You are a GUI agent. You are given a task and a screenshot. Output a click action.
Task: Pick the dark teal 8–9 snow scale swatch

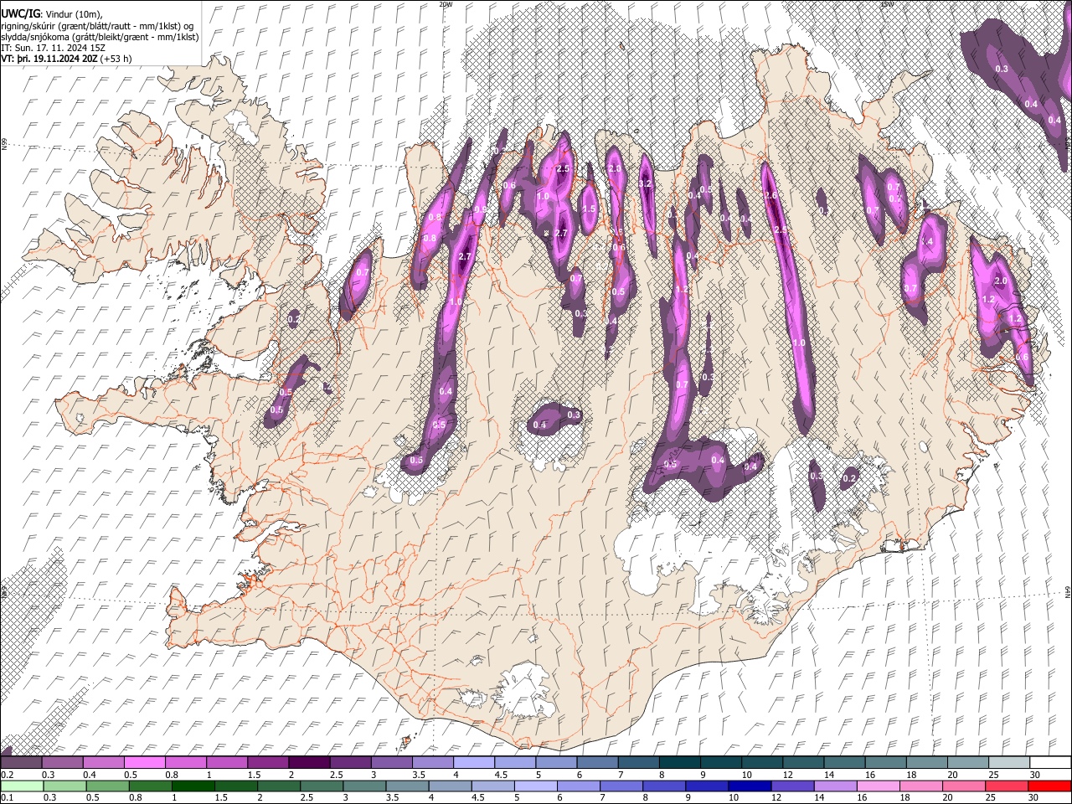pos(679,762)
